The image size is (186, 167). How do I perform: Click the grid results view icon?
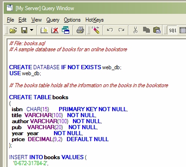tap(183, 30)
